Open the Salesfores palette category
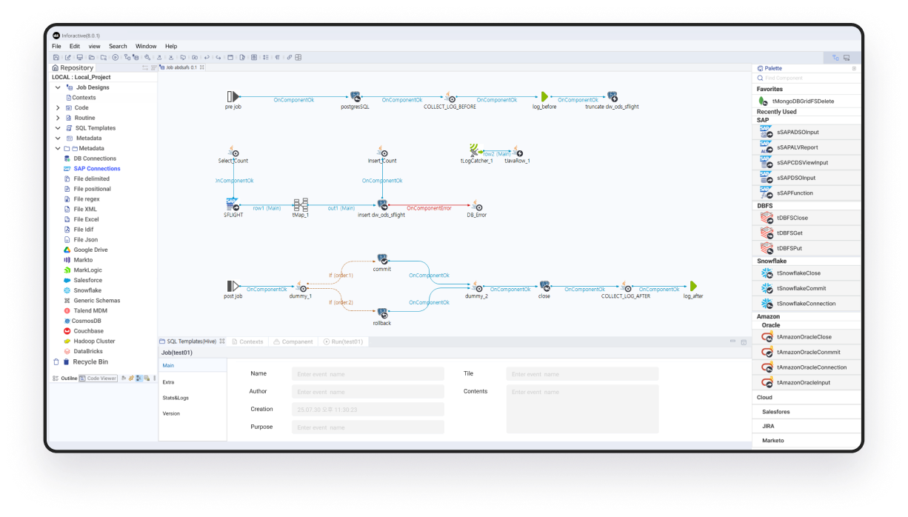Viewport: 908px width, 517px height. (x=807, y=412)
